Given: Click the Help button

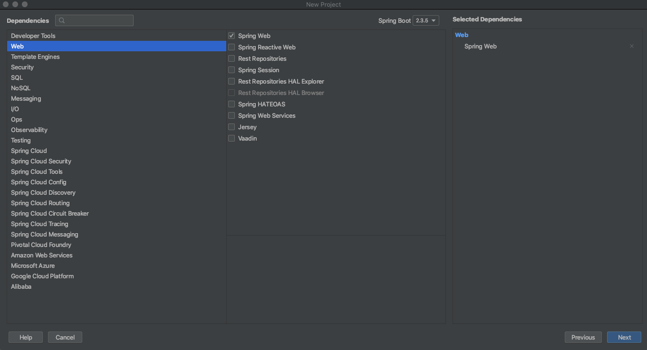Looking at the screenshot, I should 26,337.
